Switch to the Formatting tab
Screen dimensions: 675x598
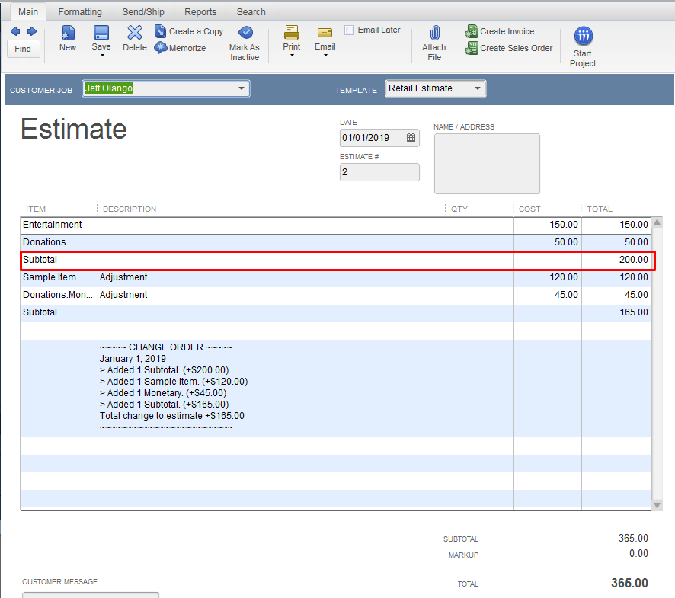coord(80,12)
